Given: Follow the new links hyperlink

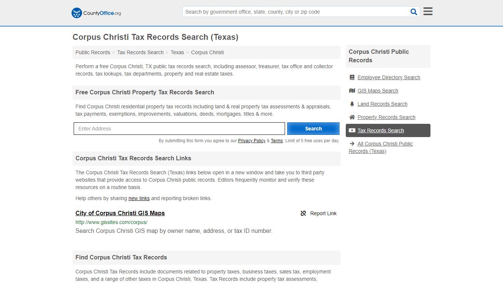Looking at the screenshot, I should coord(139,198).
